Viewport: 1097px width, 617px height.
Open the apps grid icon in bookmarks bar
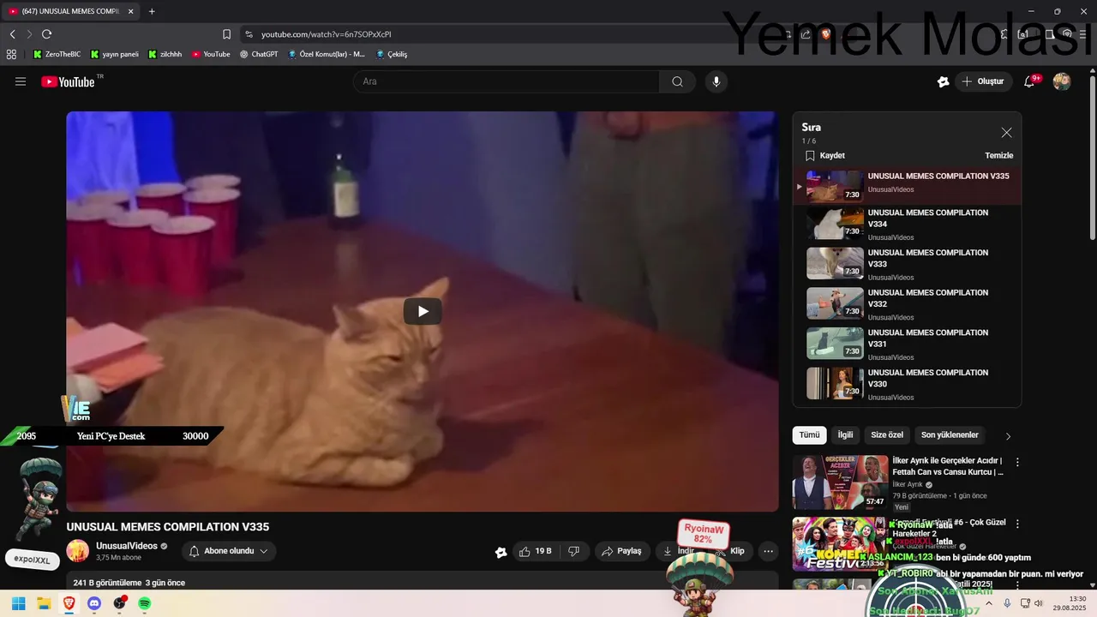[x=11, y=54]
